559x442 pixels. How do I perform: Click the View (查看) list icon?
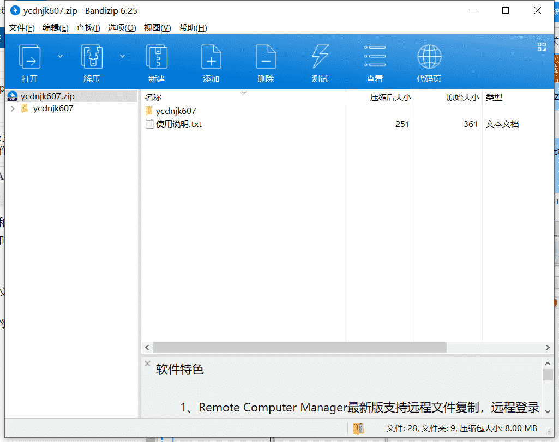[375, 57]
